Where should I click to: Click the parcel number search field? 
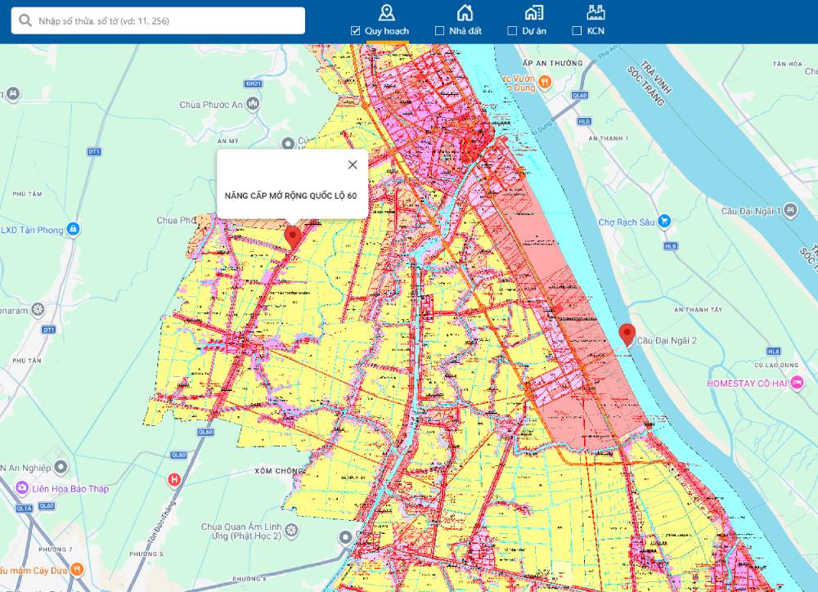(164, 20)
